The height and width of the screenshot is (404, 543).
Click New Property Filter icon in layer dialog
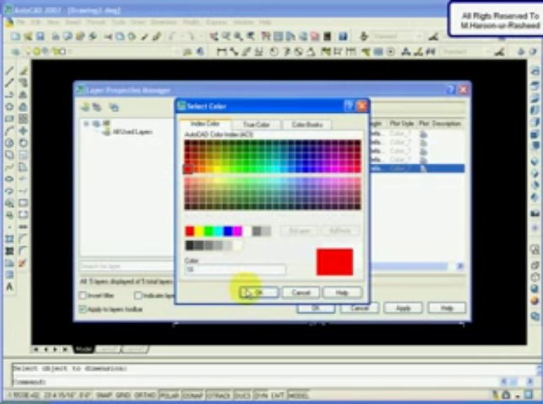click(x=85, y=107)
